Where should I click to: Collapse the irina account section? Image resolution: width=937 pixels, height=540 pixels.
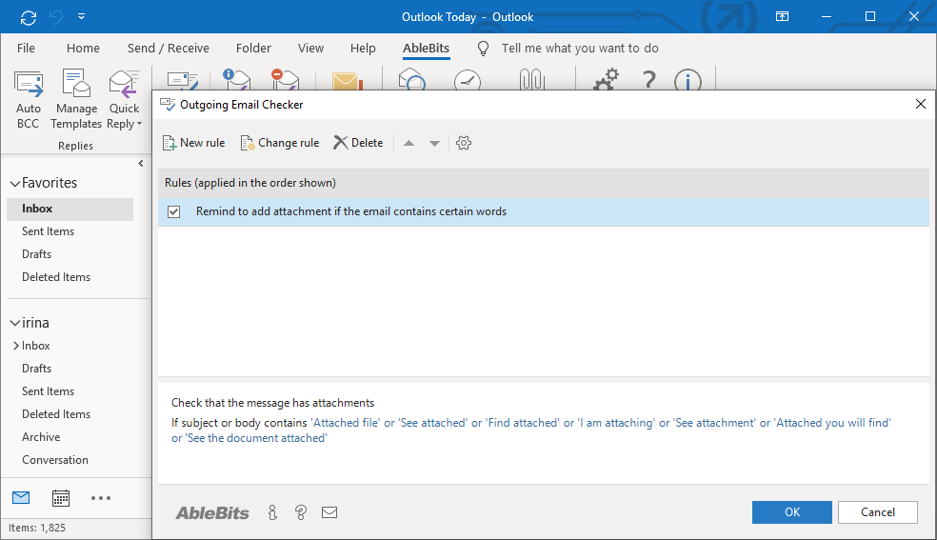[15, 323]
